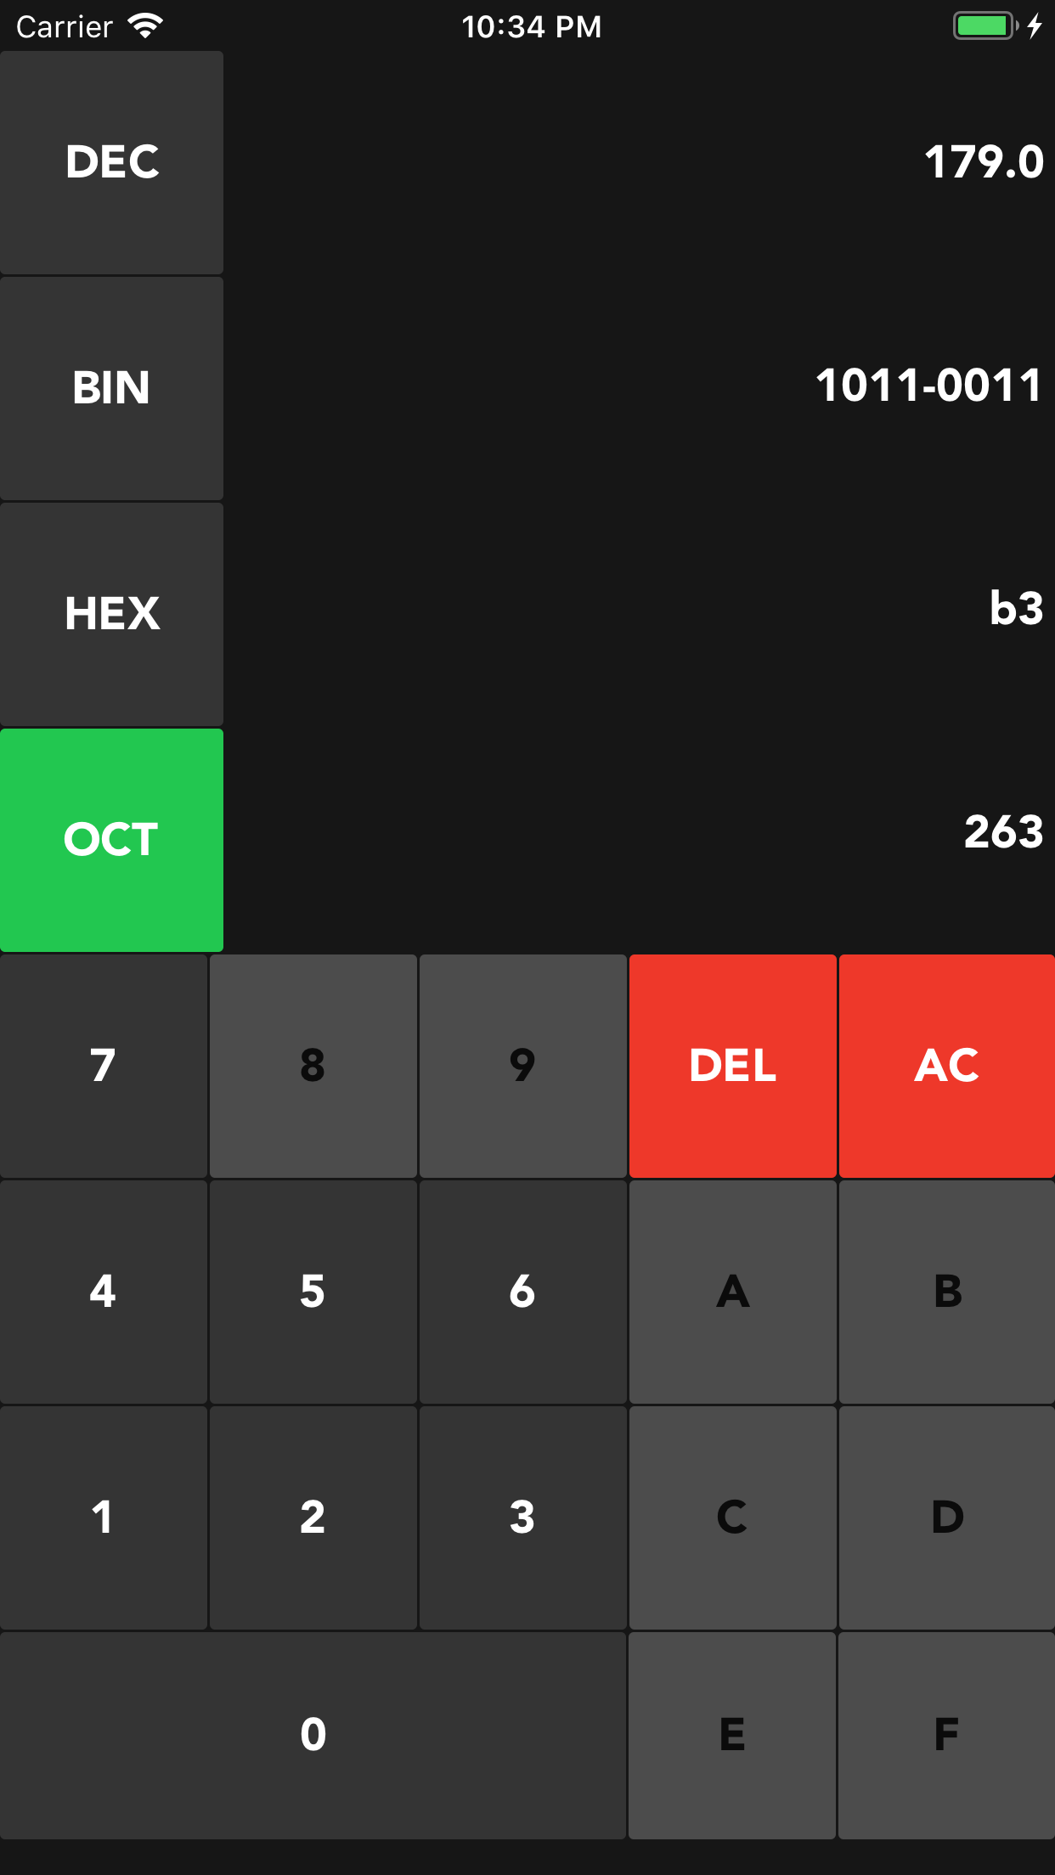The image size is (1055, 1875).
Task: Switch to BIN mode
Action: [111, 388]
